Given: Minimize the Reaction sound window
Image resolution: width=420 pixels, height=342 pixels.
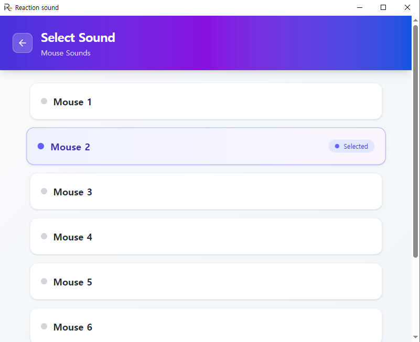Looking at the screenshot, I should (360, 7).
